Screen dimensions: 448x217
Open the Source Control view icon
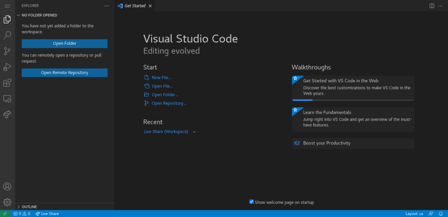click(x=7, y=51)
